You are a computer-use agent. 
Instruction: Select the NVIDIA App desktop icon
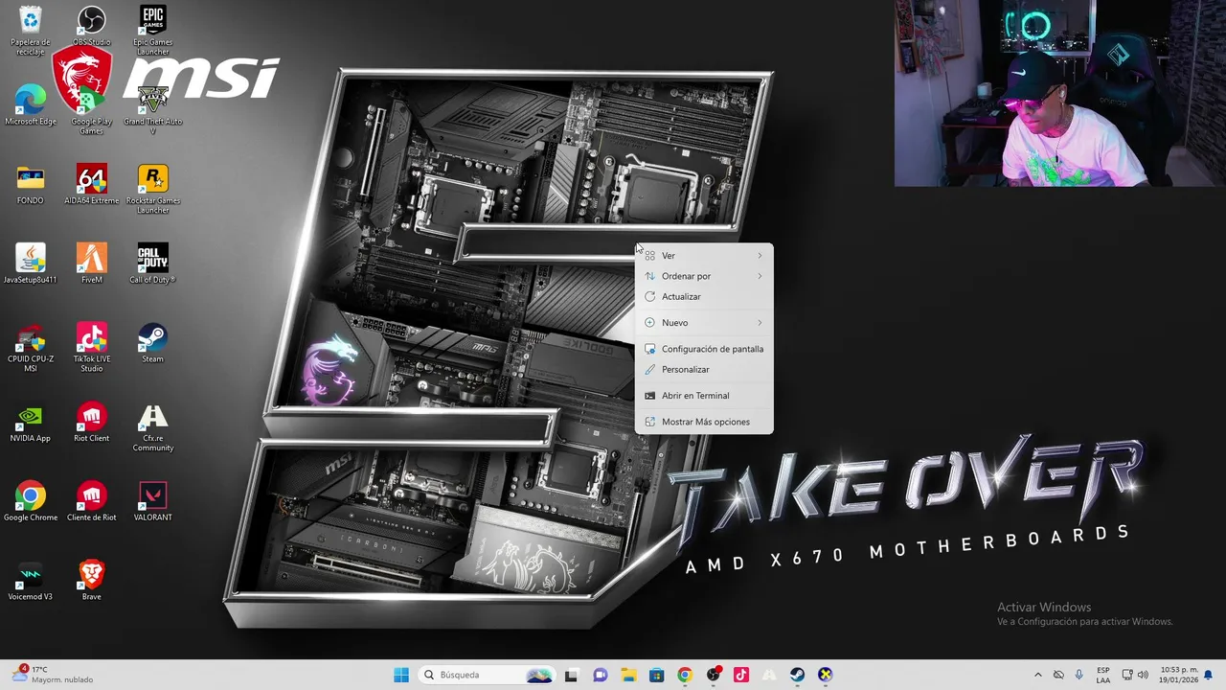[30, 422]
